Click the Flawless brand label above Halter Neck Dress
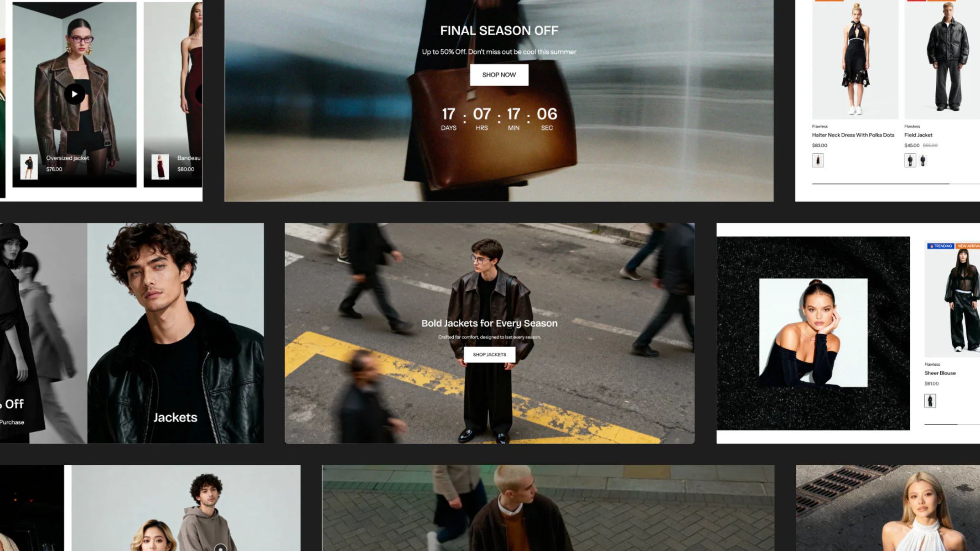Image resolution: width=980 pixels, height=551 pixels. tap(820, 127)
